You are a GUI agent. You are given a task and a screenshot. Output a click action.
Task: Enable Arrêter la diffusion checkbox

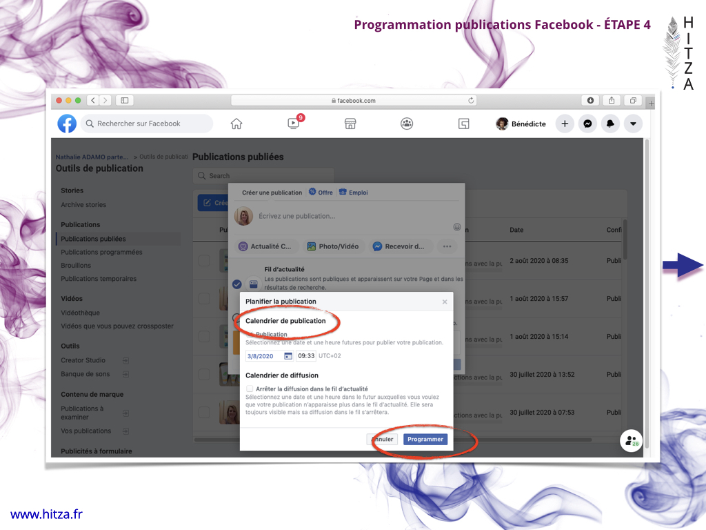click(x=250, y=389)
